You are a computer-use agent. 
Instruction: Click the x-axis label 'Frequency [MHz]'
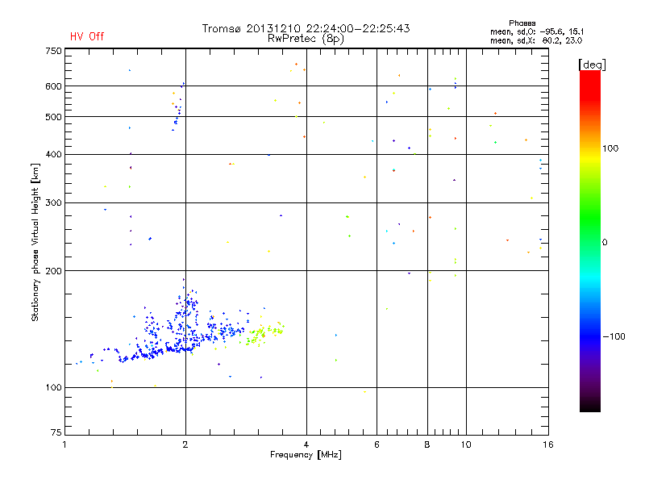[x=306, y=455]
